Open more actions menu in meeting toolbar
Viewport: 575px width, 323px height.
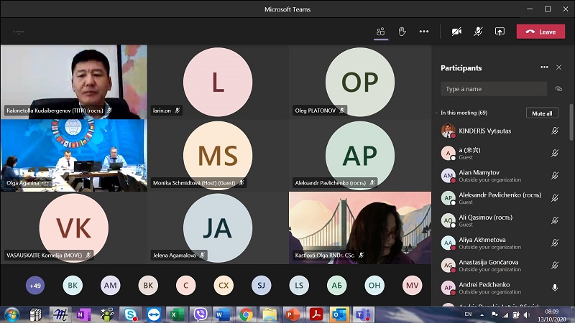tap(424, 32)
